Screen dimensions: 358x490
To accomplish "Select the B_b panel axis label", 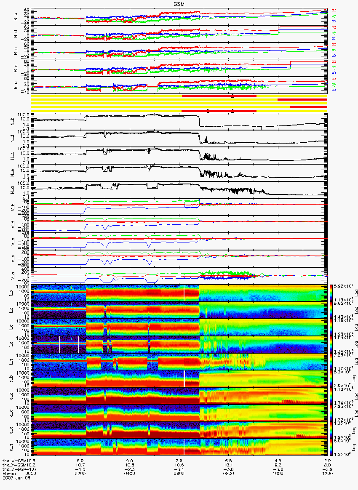I will click(16, 17).
